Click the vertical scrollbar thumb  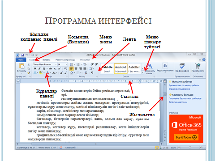(165, 94)
